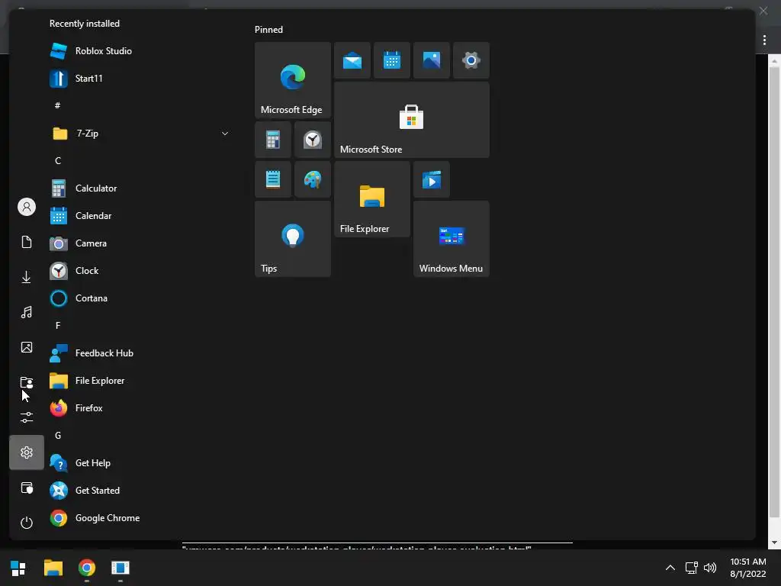Open the Mail pinned tile
Image resolution: width=781 pixels, height=586 pixels.
[x=352, y=60]
